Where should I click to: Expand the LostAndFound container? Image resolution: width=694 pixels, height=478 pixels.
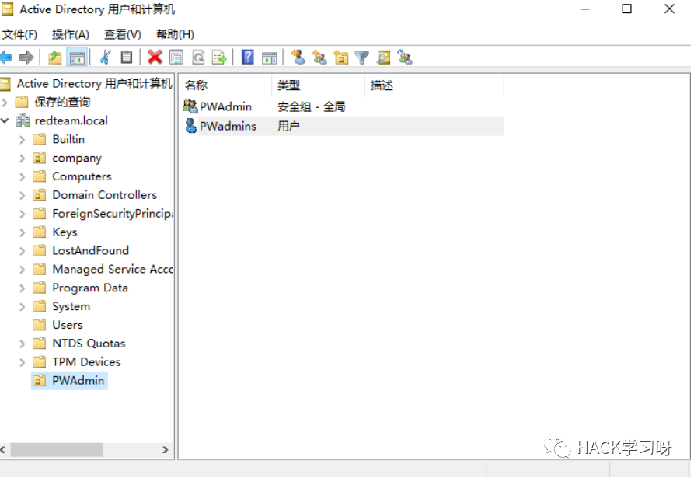[22, 251]
